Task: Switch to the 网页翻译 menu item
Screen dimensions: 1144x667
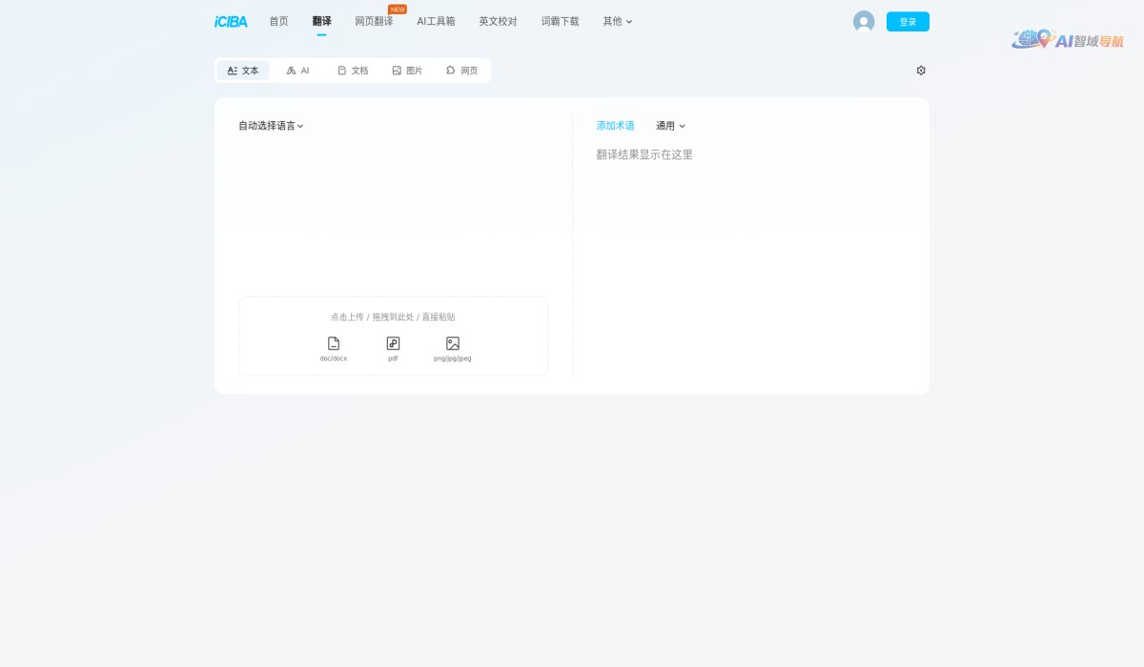Action: click(374, 21)
